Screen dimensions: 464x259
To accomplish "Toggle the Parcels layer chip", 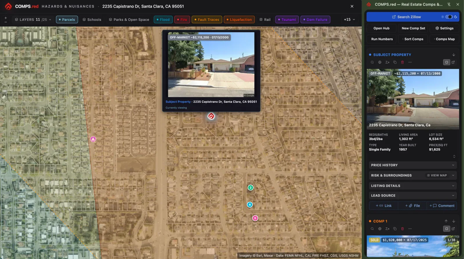I will [x=67, y=19].
